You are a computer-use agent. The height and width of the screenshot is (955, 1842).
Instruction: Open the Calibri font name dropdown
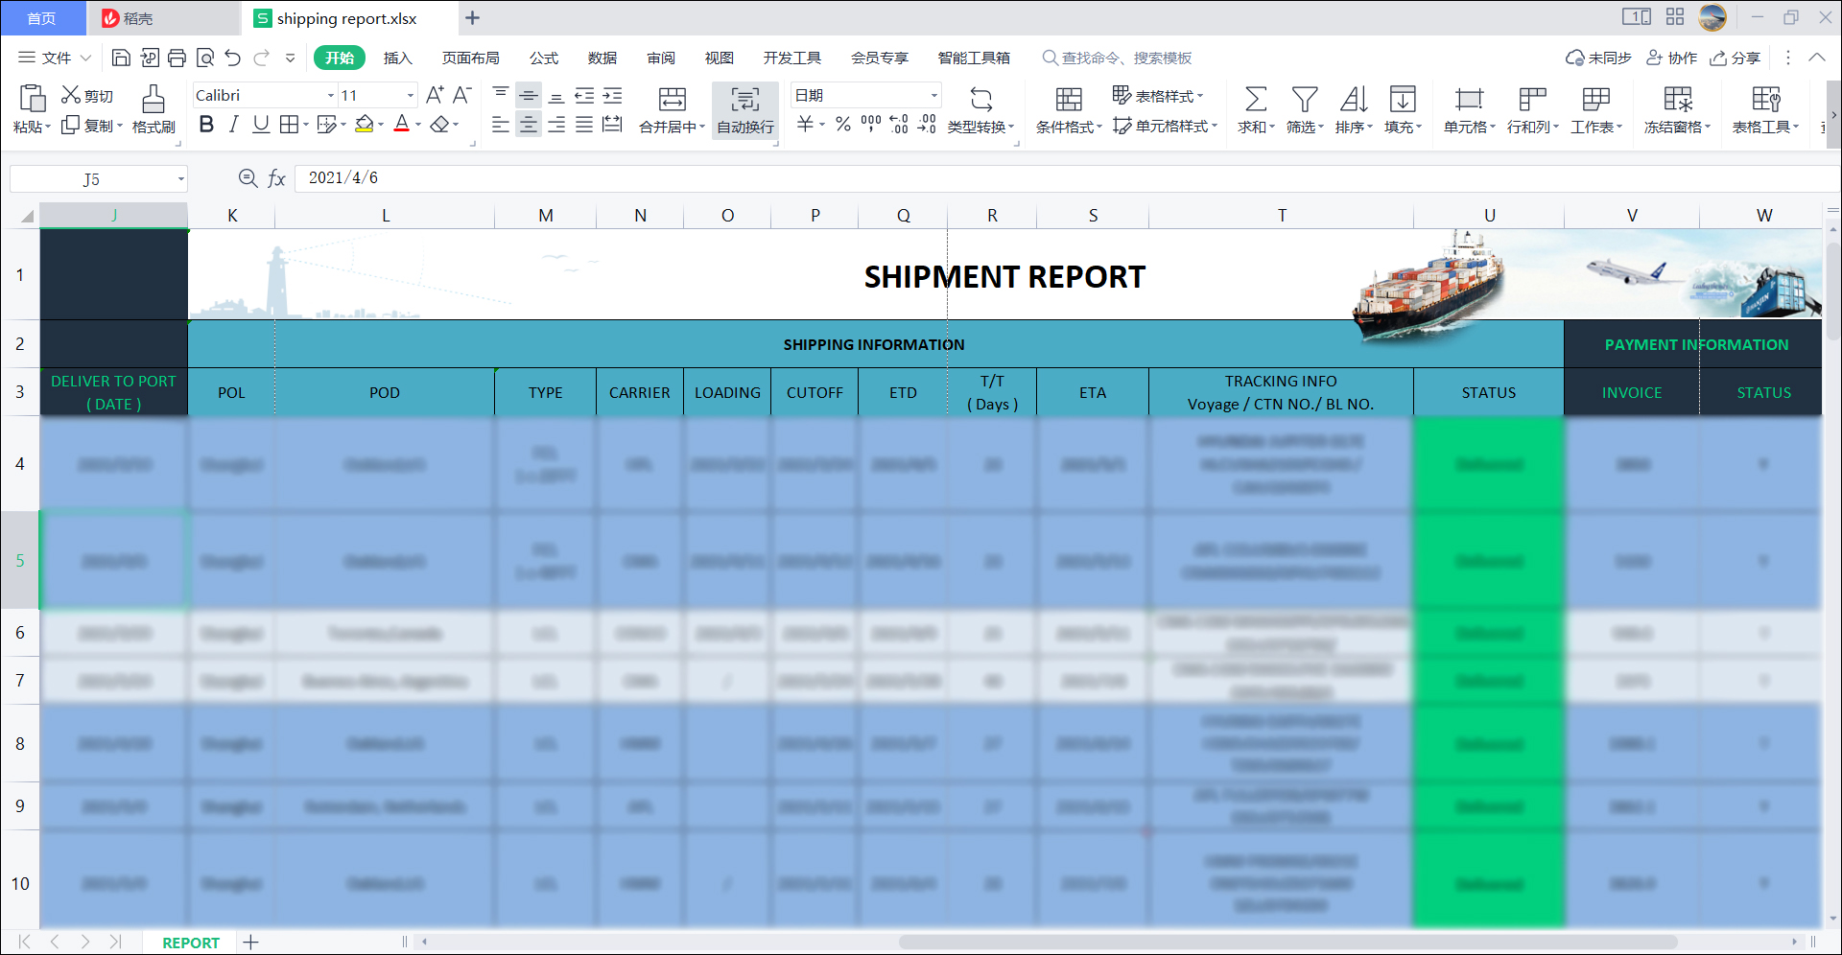(331, 95)
